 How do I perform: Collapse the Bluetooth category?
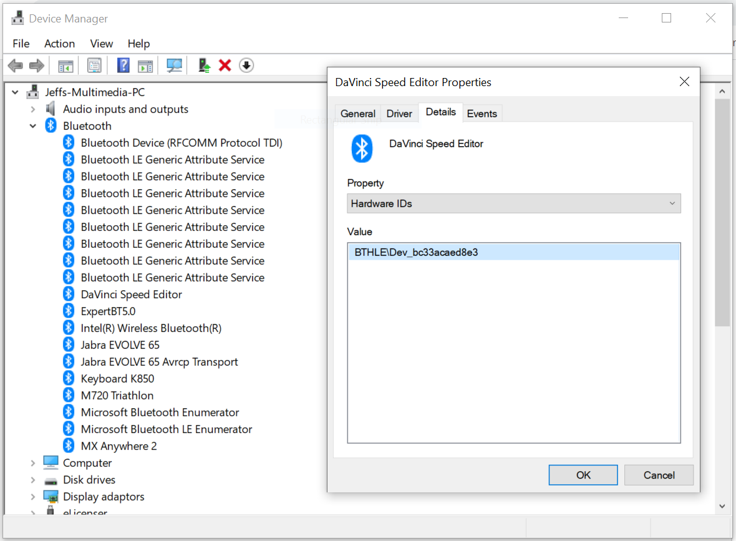tap(33, 126)
